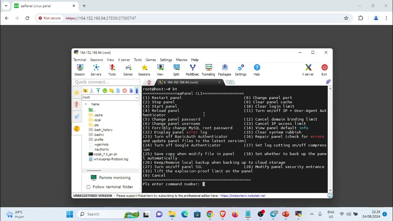Expand the /root/ path dropdown
Image resolution: width=393 pixels, height=221 pixels.
click(137, 98)
